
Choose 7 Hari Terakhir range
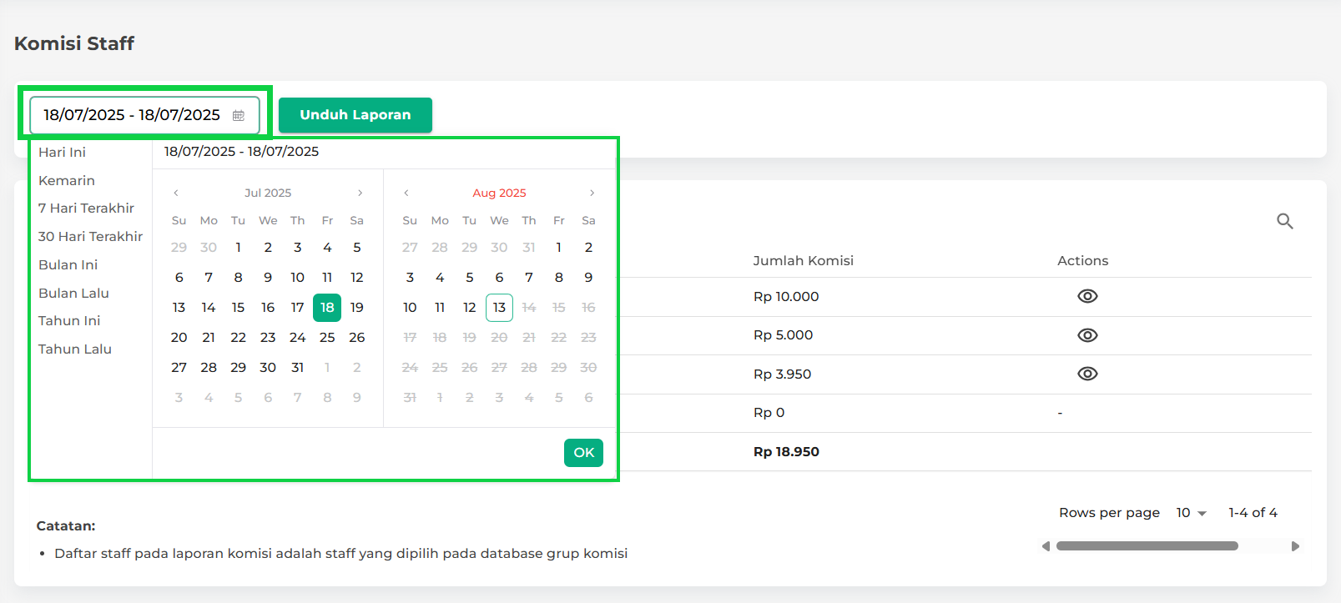(87, 208)
